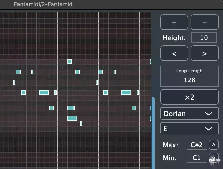Open the Dorian scale dropdown
223x169 pixels.
[x=190, y=114]
